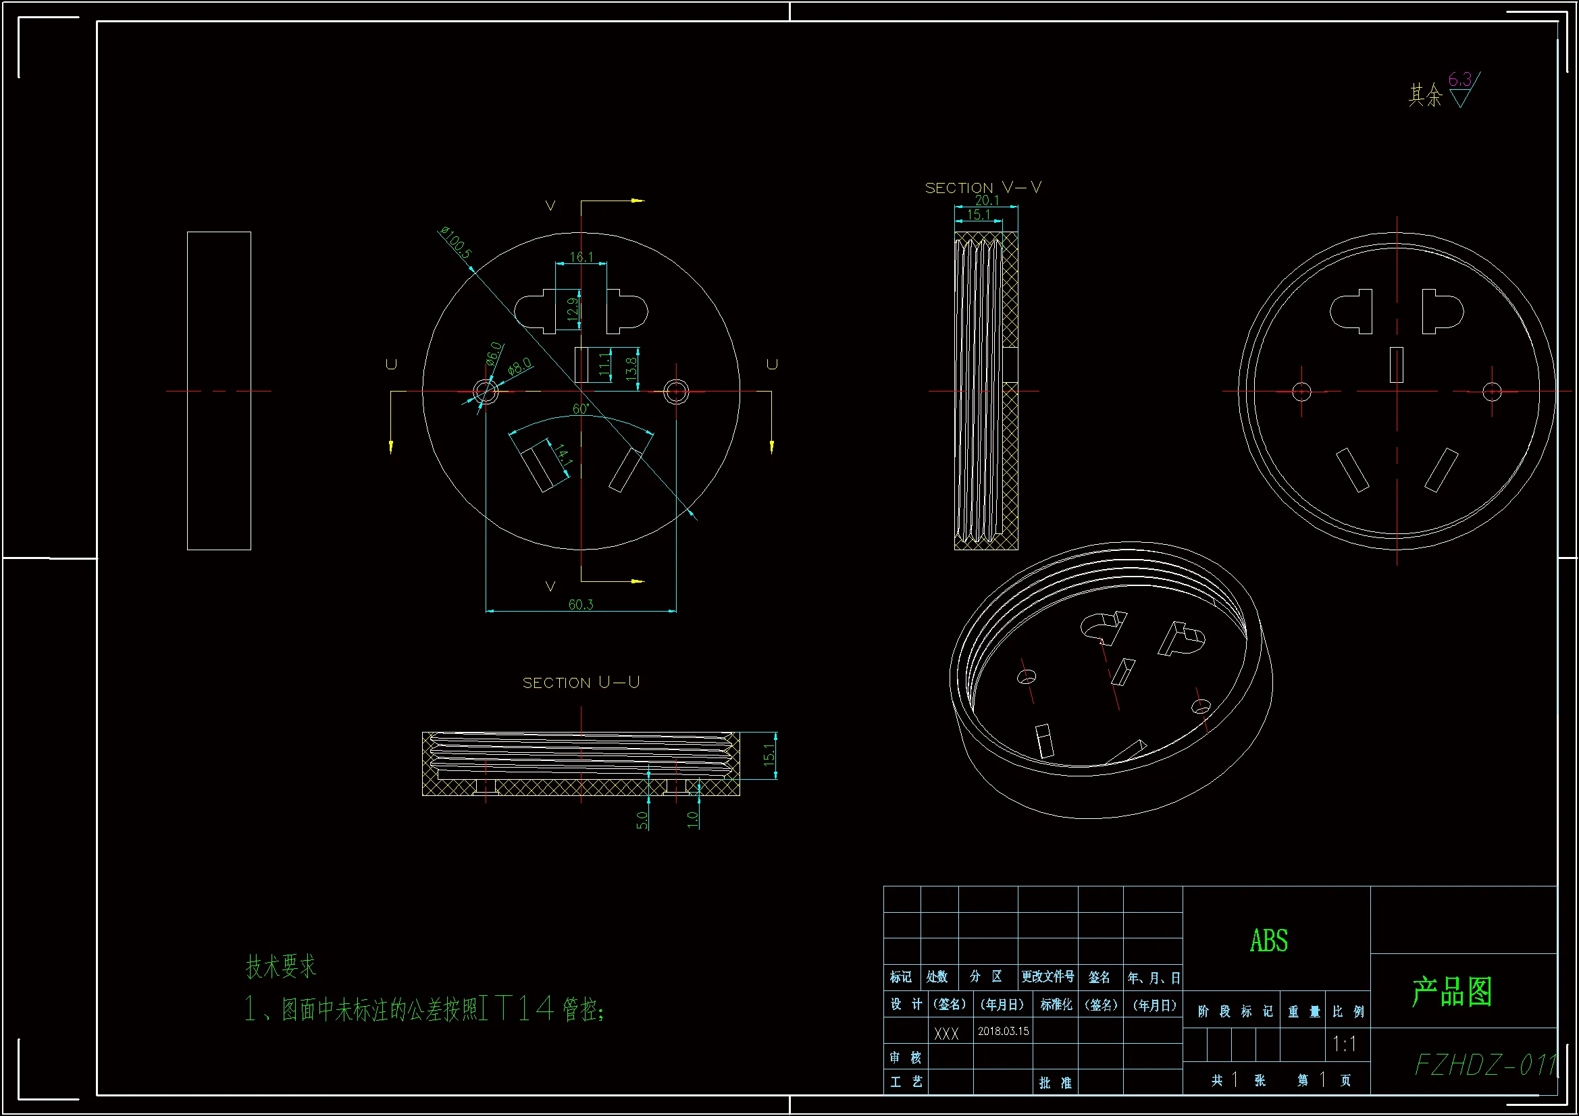
Task: Select the 产品图 title text
Action: pos(1452,992)
